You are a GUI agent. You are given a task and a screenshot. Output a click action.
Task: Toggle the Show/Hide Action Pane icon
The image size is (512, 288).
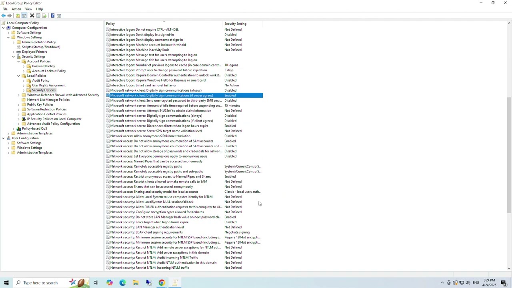(x=59, y=16)
